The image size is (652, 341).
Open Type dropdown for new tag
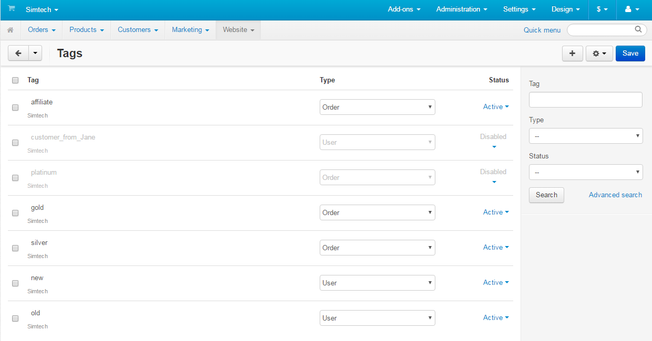click(x=378, y=283)
